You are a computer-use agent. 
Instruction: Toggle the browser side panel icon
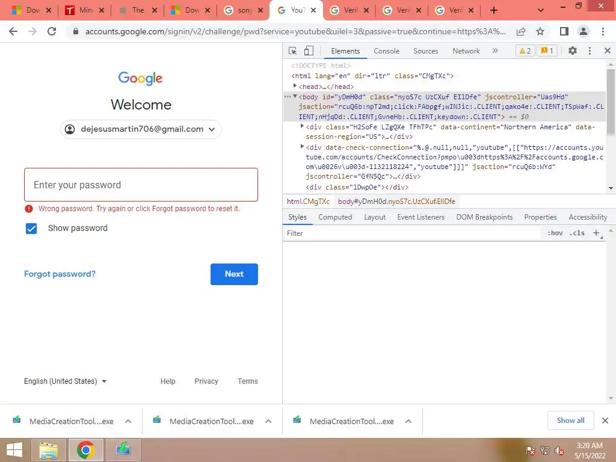click(x=564, y=31)
